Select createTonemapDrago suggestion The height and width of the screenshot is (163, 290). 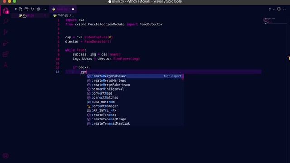tap(135, 119)
